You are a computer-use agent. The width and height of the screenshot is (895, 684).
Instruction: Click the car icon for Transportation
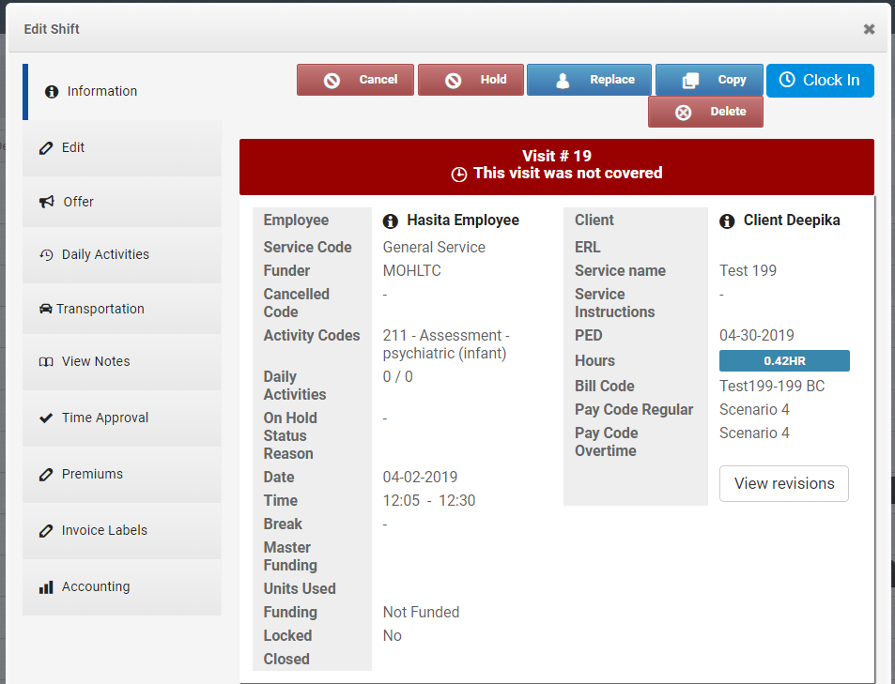pyautogui.click(x=45, y=309)
